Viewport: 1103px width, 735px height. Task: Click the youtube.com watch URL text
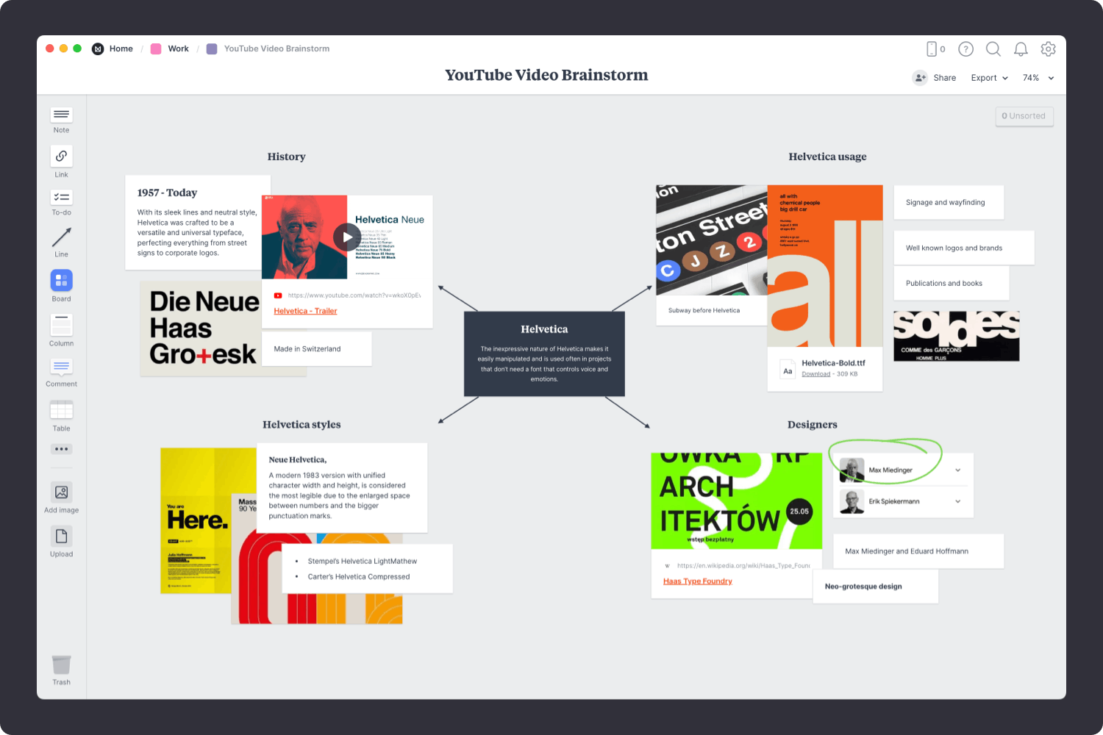(x=354, y=295)
